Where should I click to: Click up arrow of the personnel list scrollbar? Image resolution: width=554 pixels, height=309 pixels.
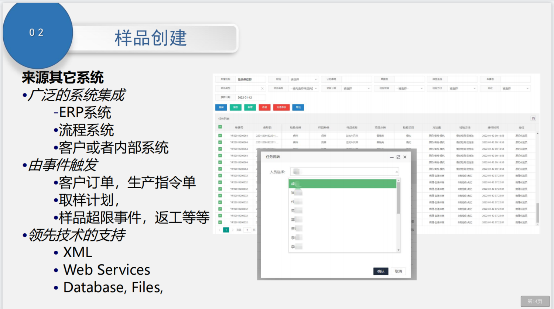pyautogui.click(x=399, y=180)
